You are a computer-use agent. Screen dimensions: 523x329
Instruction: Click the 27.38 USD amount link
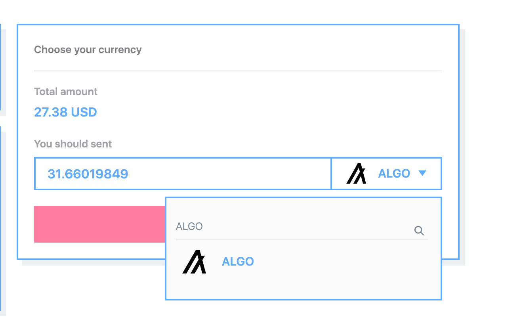tap(65, 112)
